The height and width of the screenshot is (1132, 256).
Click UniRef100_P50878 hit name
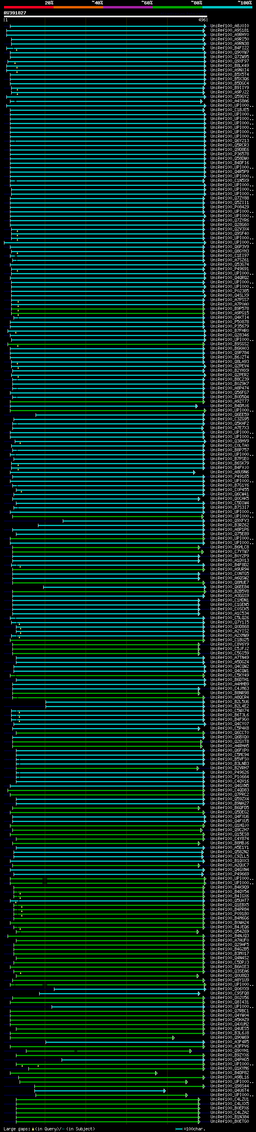[x=229, y=322]
